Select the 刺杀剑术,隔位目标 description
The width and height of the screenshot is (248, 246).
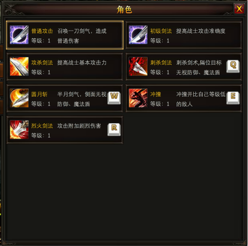(199, 63)
